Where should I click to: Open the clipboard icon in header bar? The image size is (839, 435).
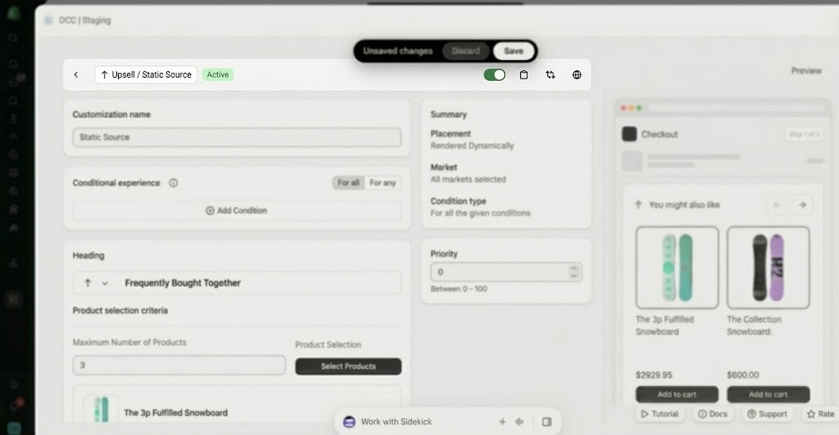click(524, 74)
